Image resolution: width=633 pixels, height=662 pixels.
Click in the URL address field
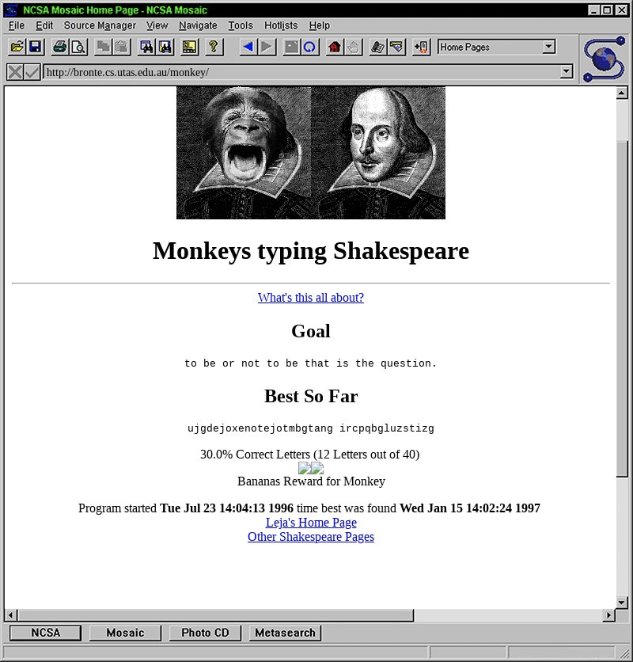click(x=301, y=72)
